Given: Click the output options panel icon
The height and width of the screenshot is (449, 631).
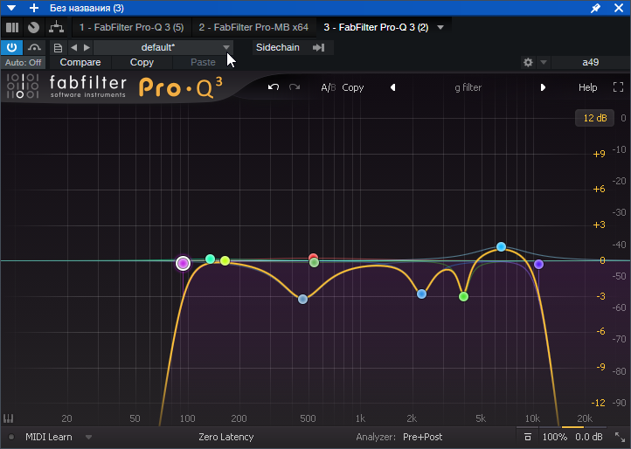Looking at the screenshot, I should click(528, 437).
